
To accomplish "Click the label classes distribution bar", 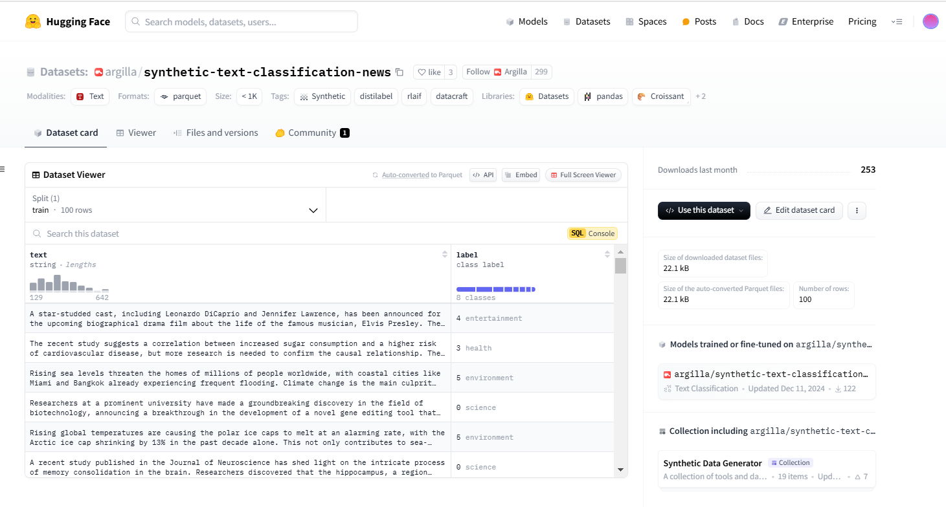I will click(496, 289).
